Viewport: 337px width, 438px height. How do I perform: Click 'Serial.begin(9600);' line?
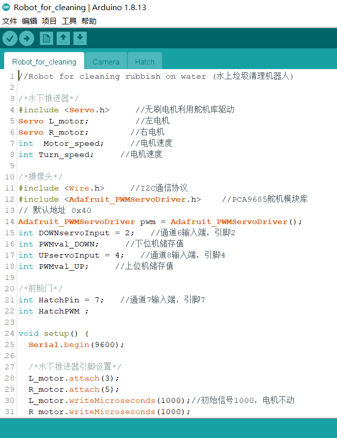point(76,345)
